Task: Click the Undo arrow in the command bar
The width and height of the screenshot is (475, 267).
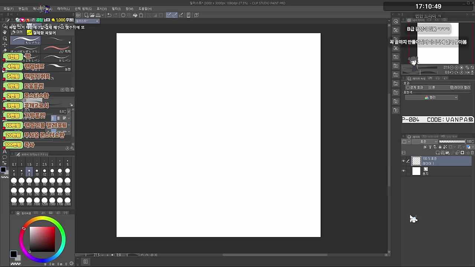Action: pyautogui.click(x=109, y=15)
